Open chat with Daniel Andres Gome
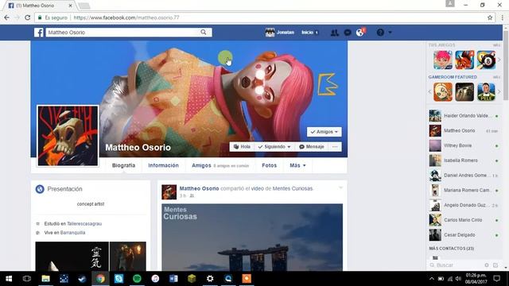This screenshot has height=286, width=509. (x=464, y=176)
